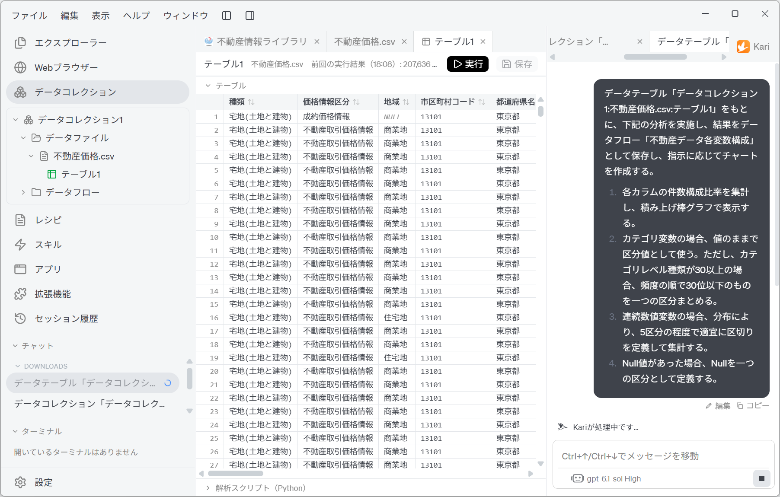Screen dimensions: 780x497
Task: Run the table with 実行 button
Action: [468, 64]
